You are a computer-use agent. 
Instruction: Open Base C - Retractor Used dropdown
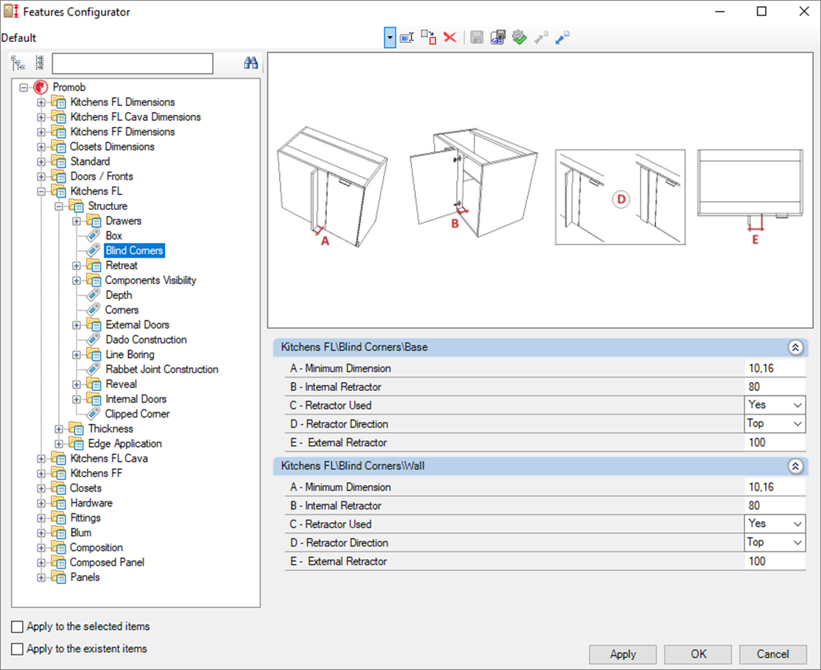point(797,405)
